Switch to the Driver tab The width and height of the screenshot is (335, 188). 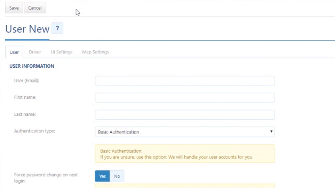(x=35, y=52)
